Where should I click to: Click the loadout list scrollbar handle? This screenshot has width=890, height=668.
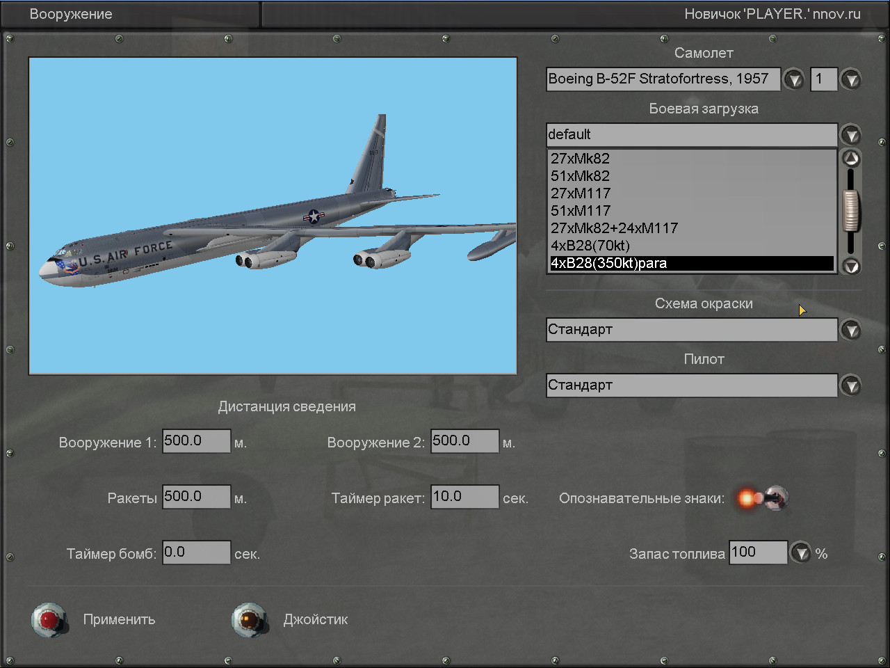tap(851, 210)
